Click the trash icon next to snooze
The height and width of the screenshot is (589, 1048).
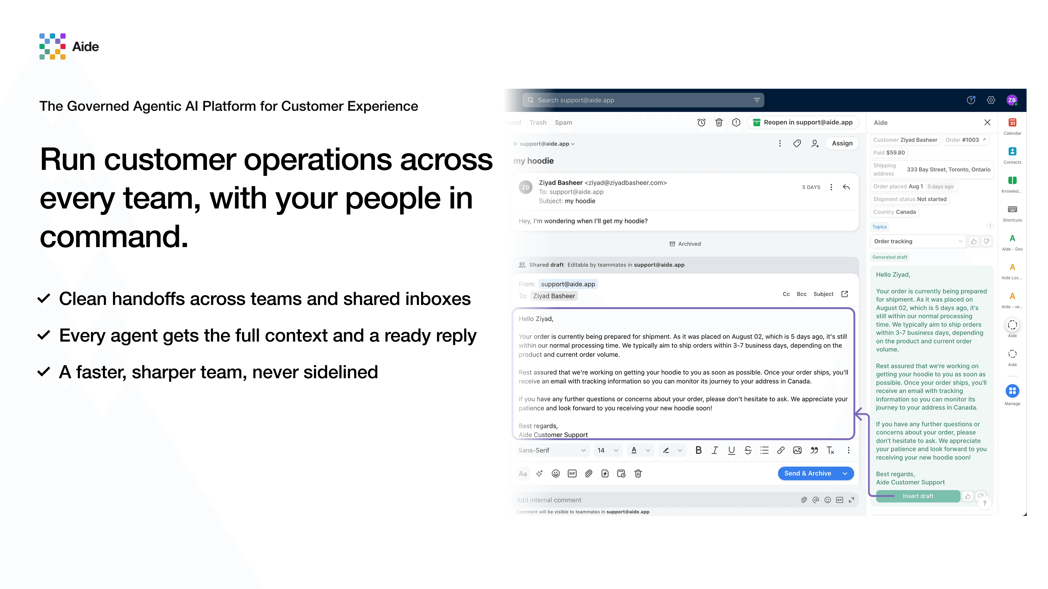click(x=719, y=122)
